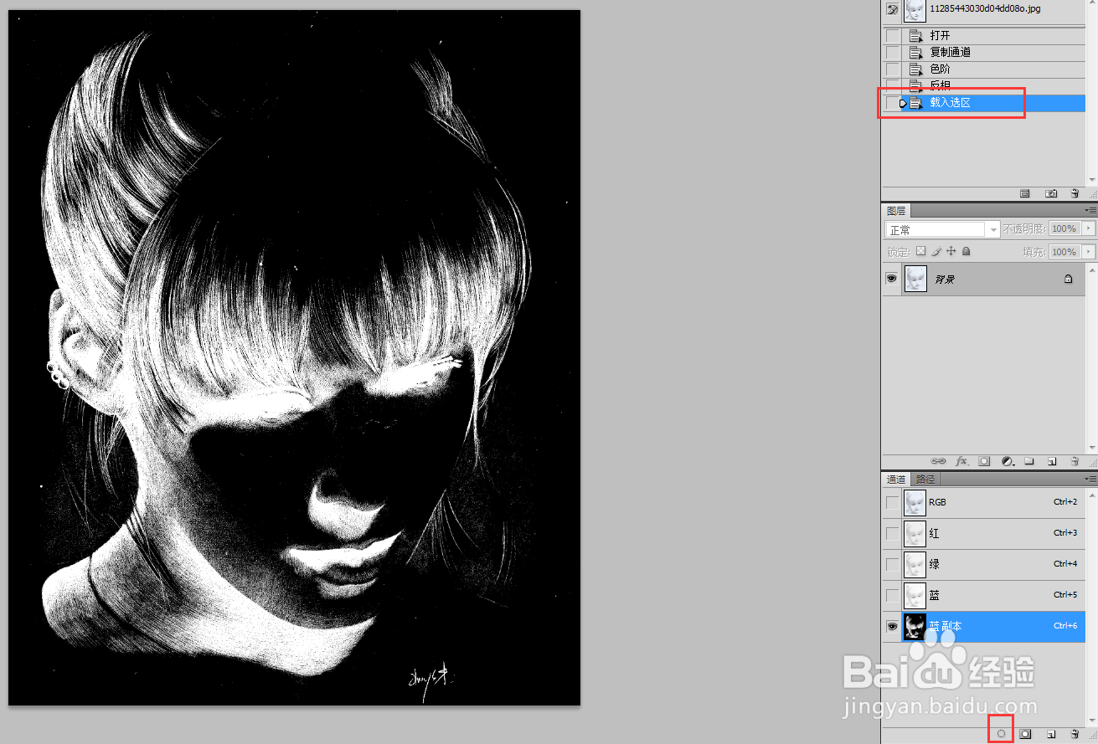
Task: Toggle history brush source for 复制通道 state
Action: point(893,53)
